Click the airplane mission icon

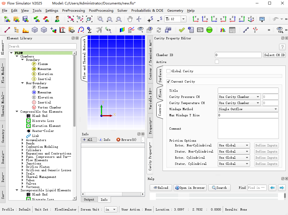[99, 30]
